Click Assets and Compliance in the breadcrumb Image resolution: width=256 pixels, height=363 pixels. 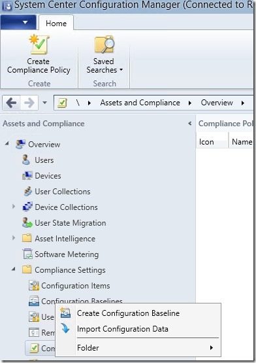pos(140,103)
